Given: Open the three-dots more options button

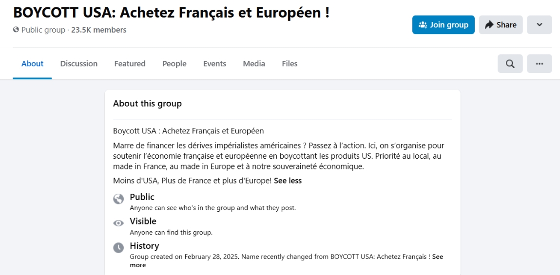Looking at the screenshot, I should [x=539, y=64].
